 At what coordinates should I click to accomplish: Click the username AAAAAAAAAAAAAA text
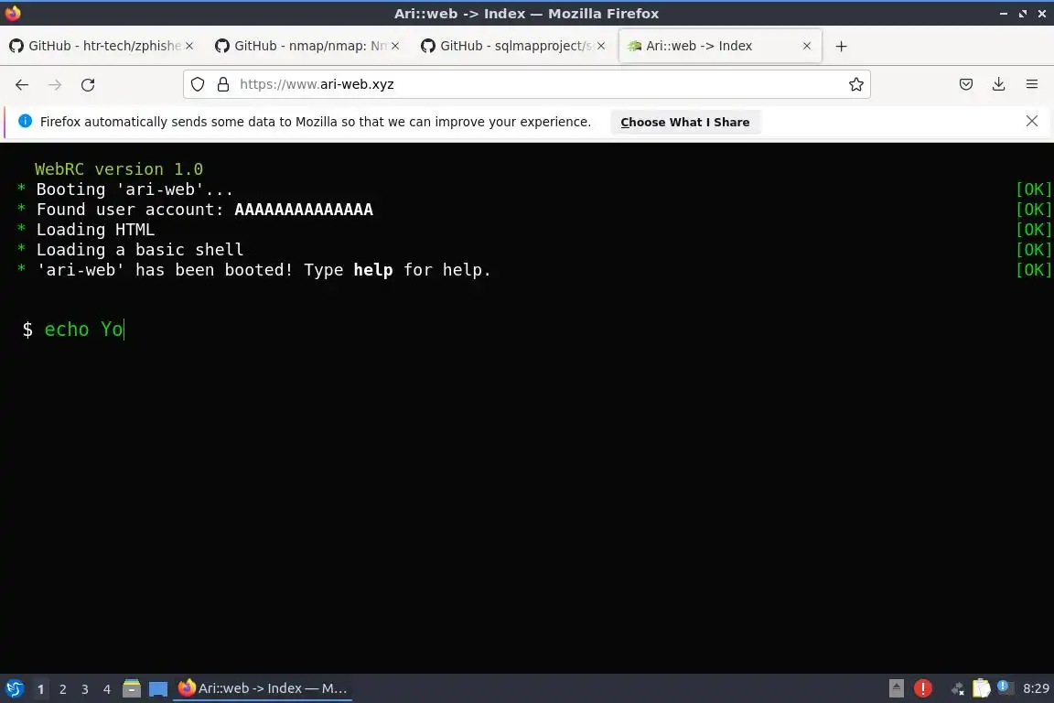(304, 210)
